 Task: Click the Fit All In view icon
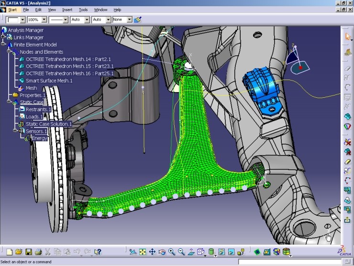coord(143,252)
